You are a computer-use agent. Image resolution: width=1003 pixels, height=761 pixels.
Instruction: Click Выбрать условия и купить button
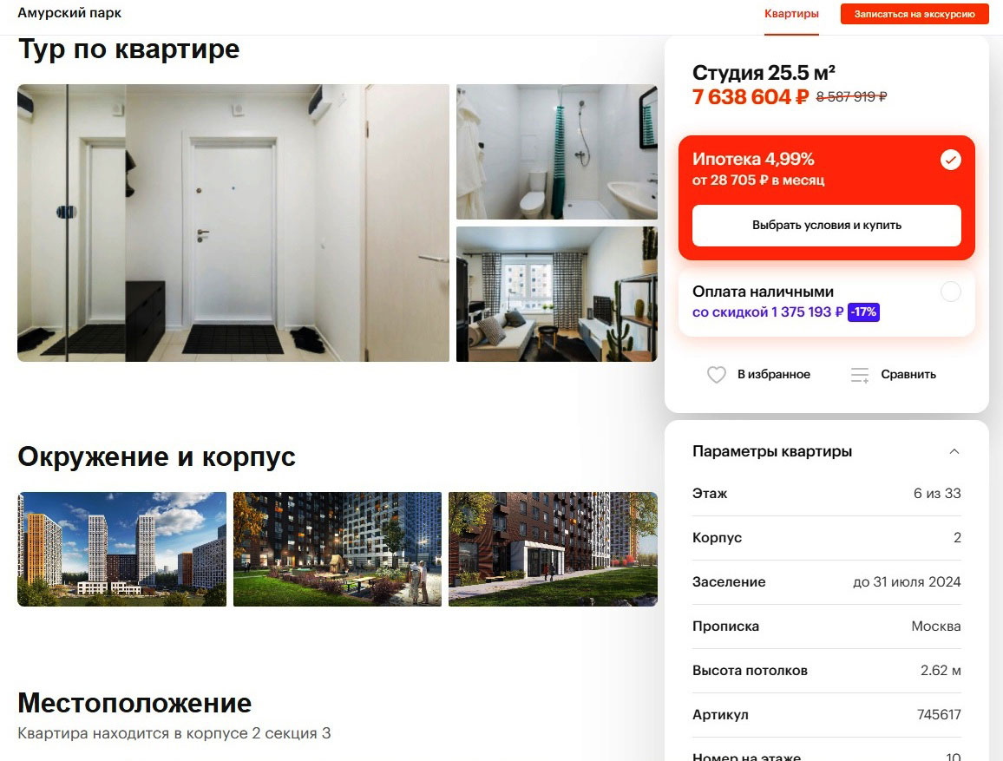pos(827,225)
